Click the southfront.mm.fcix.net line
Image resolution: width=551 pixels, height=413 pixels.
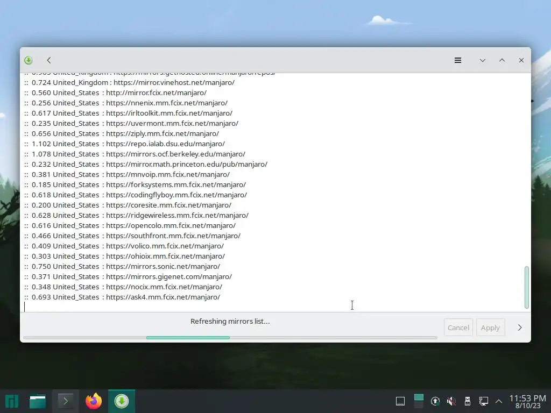[132, 236]
